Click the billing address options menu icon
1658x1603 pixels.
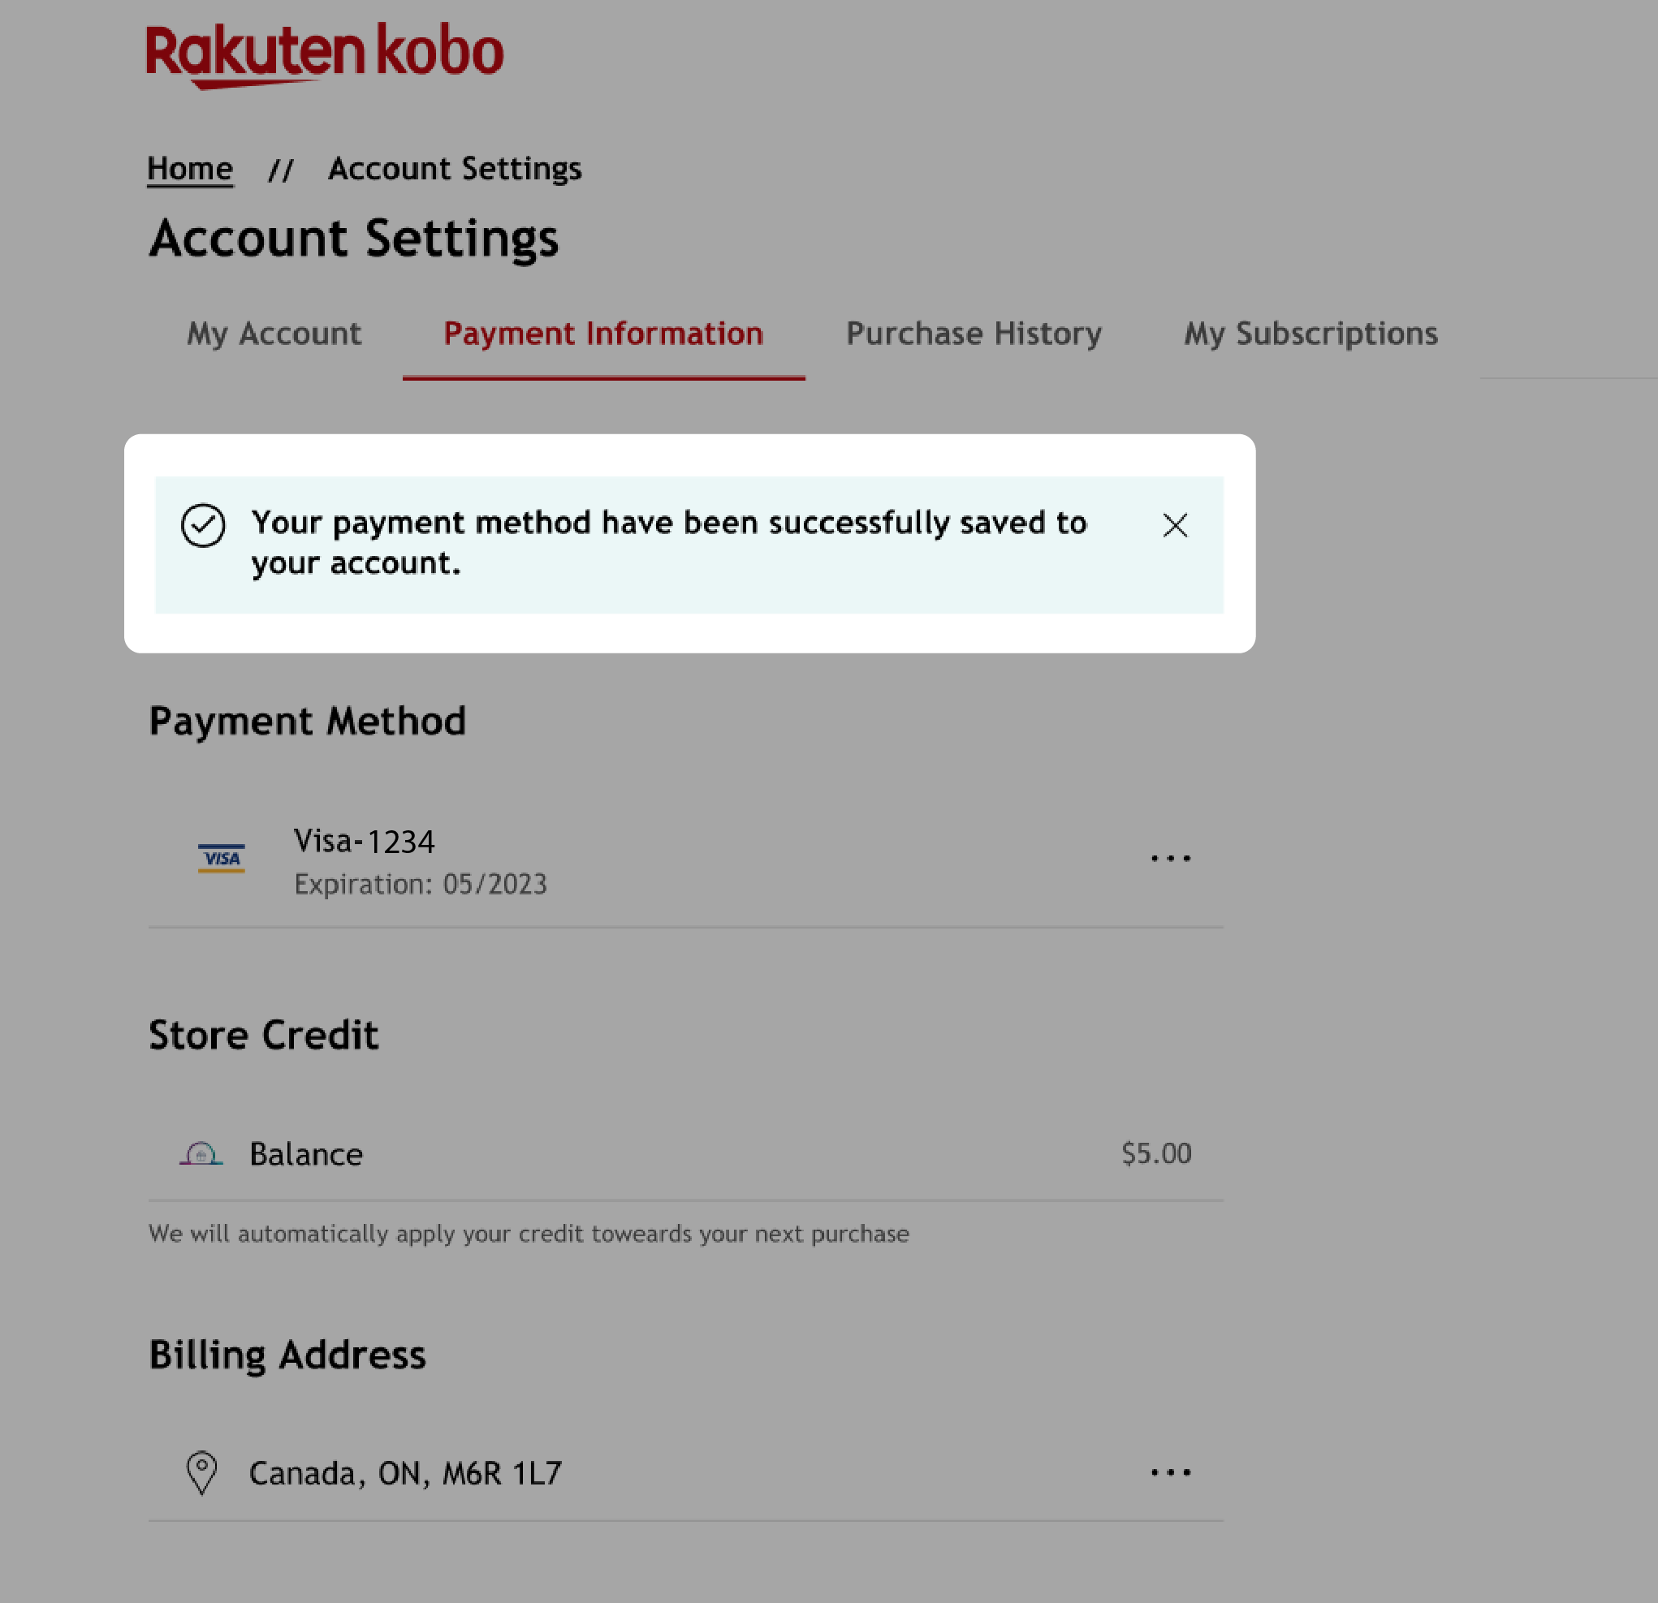(1171, 1473)
